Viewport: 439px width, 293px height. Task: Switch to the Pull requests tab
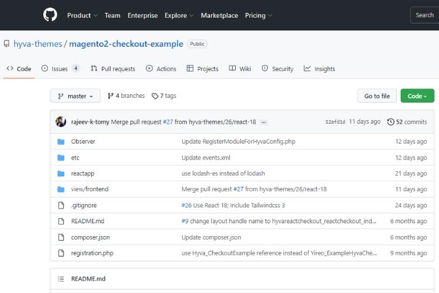pyautogui.click(x=113, y=69)
